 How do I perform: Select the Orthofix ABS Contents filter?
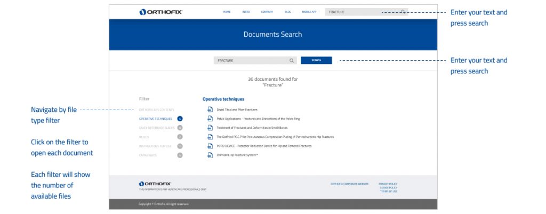pos(156,110)
